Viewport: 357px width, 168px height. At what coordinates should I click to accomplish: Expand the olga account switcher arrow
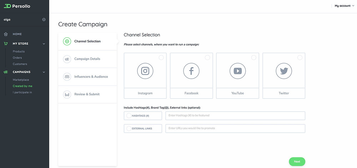(44, 20)
